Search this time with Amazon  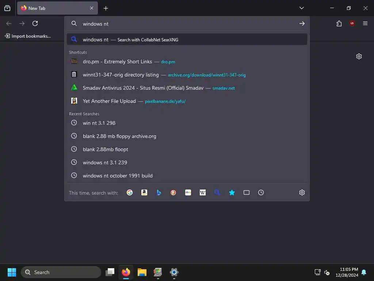click(x=144, y=192)
